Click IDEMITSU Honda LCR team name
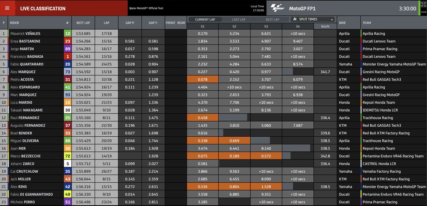This screenshot has height=206, width=427. (x=381, y=110)
